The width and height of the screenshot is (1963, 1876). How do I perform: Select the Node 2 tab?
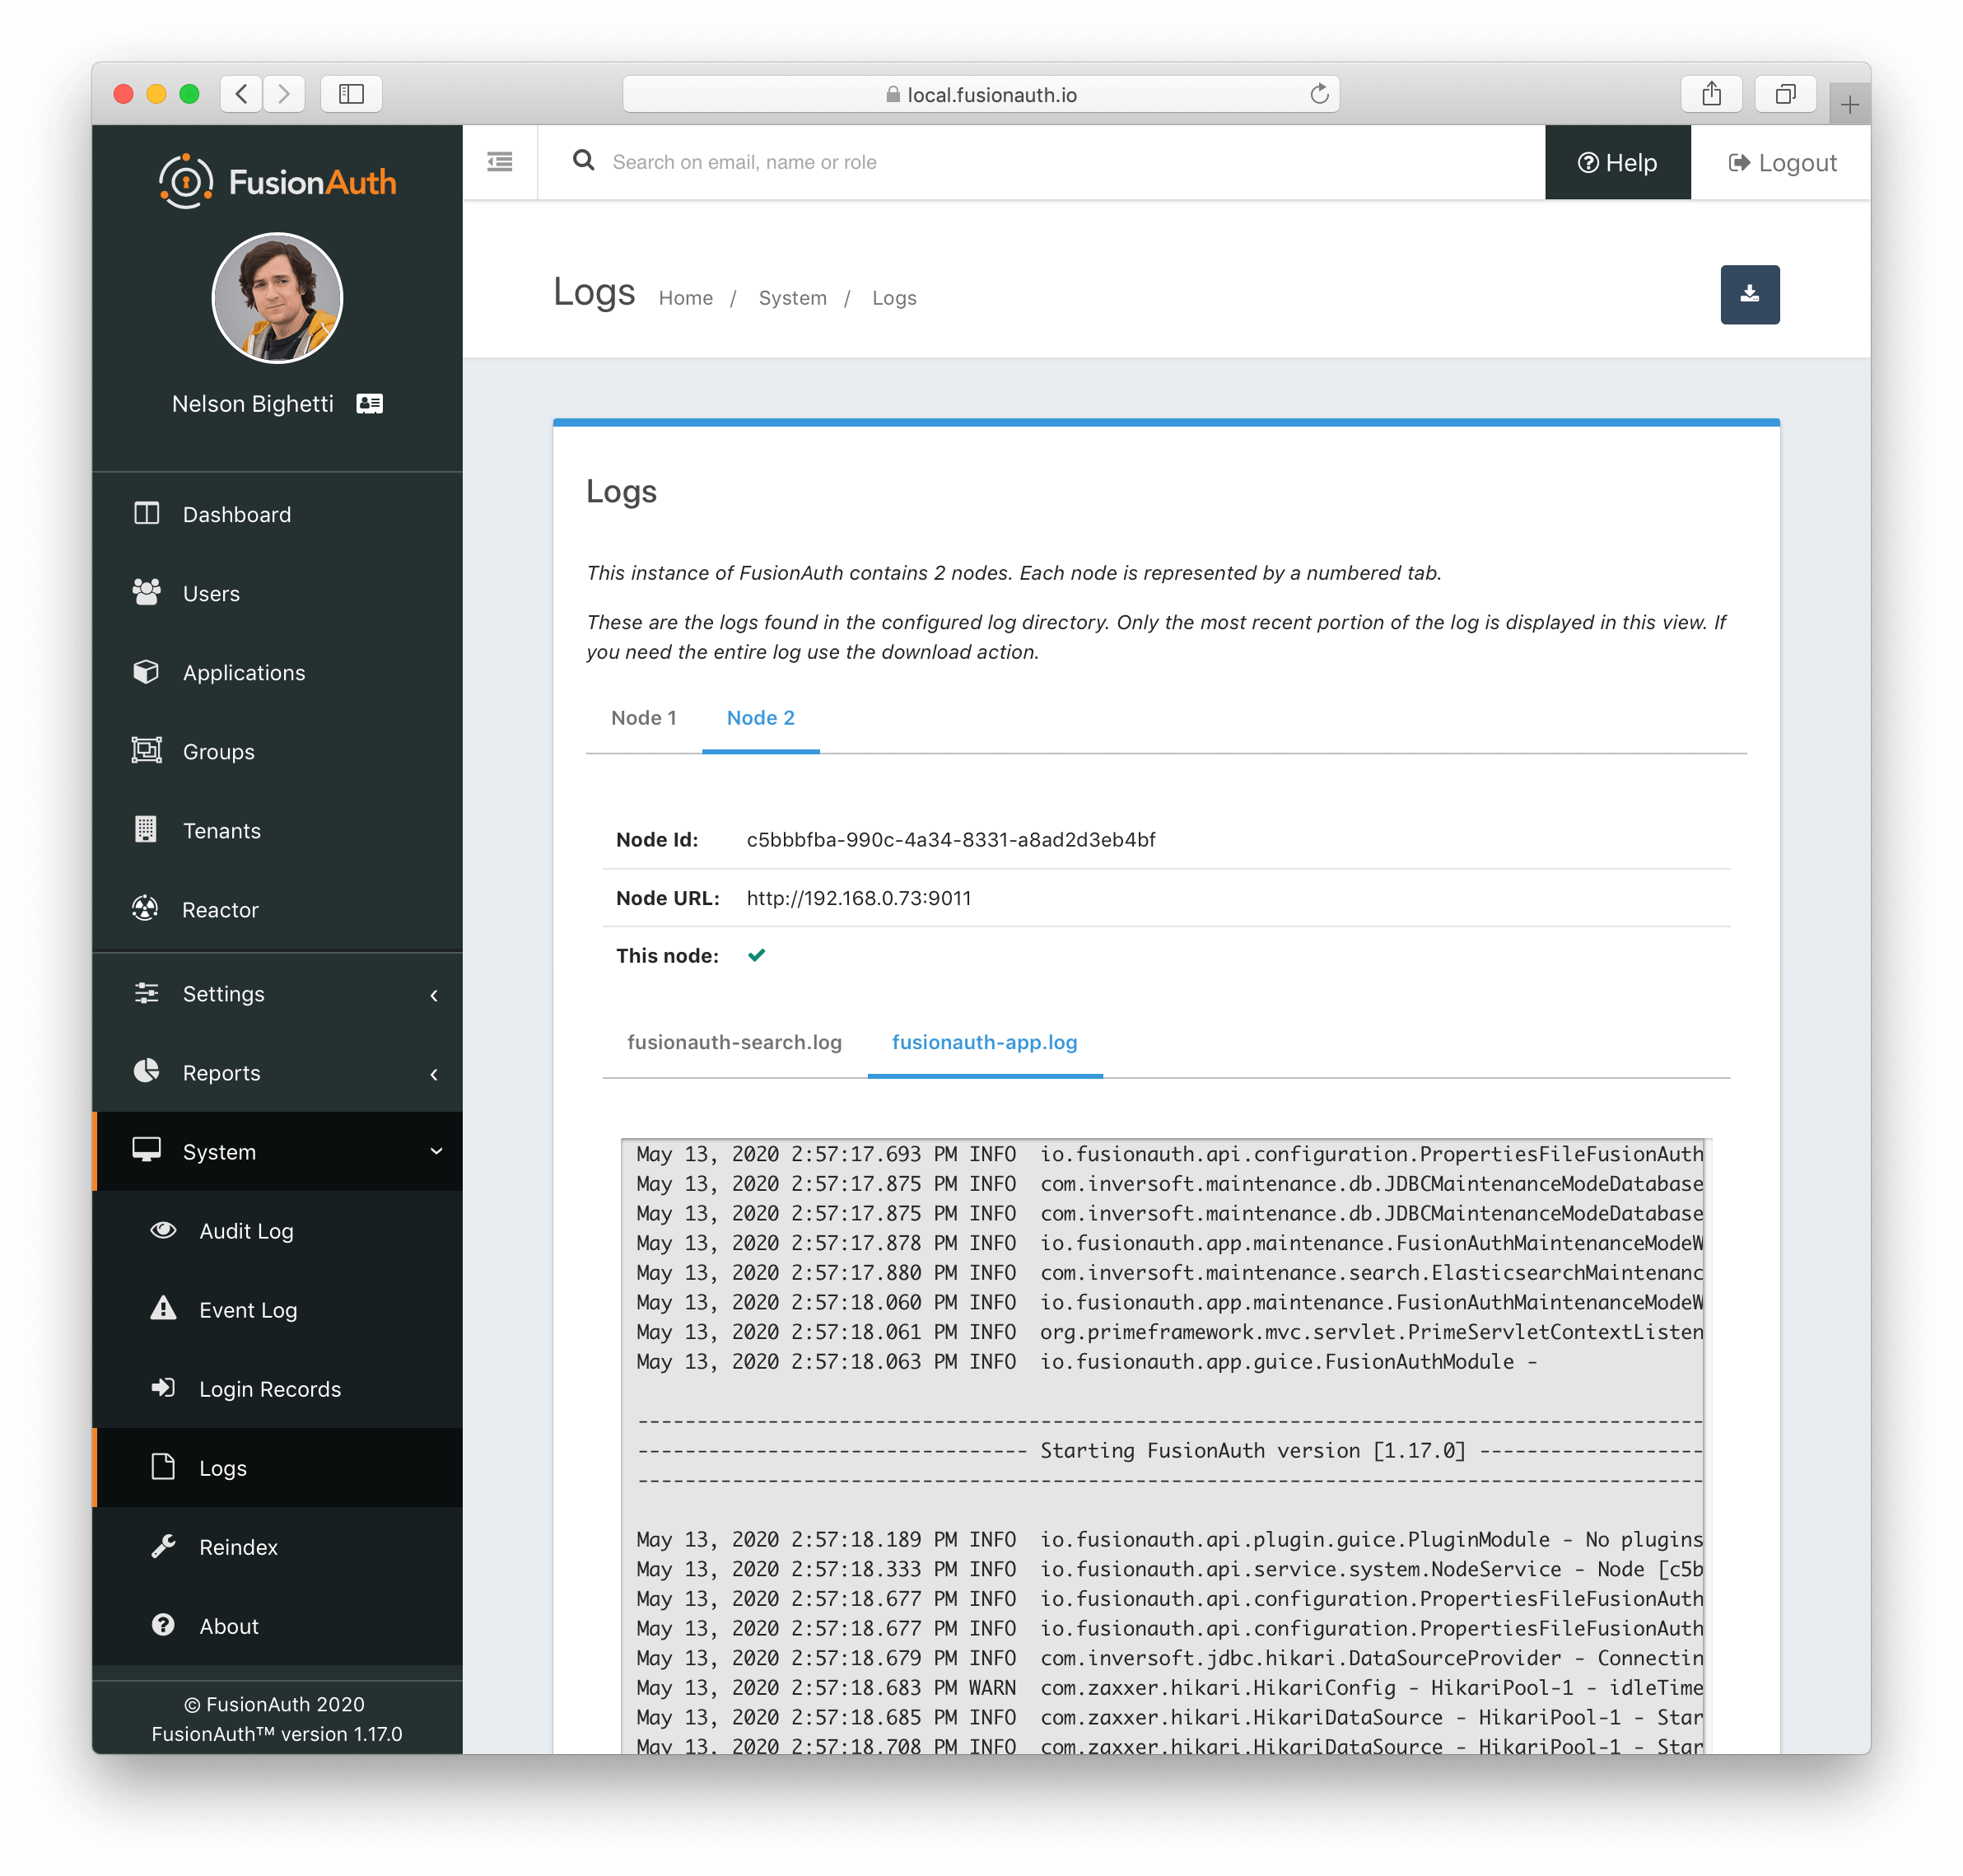click(759, 716)
